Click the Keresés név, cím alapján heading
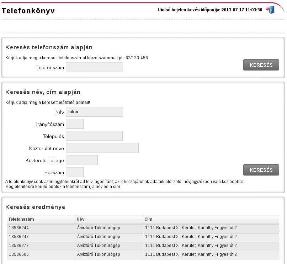 43,92
